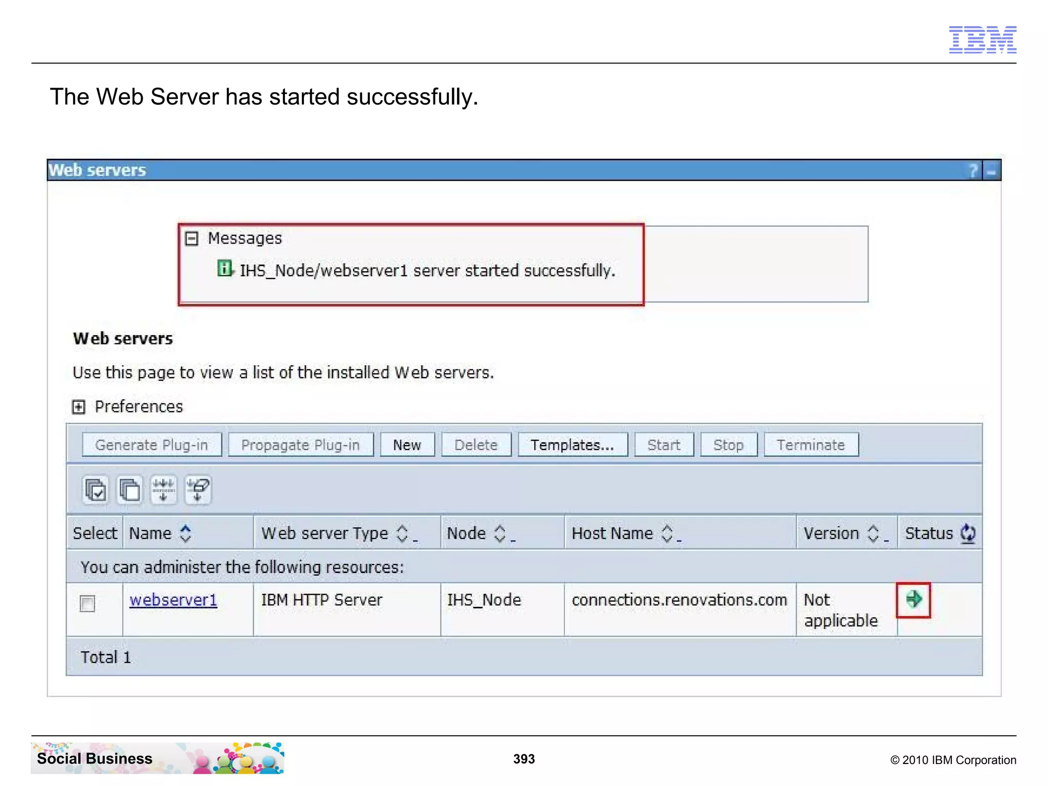Click the Clear Filter Value icon
The image size is (1048, 786).
tap(198, 490)
